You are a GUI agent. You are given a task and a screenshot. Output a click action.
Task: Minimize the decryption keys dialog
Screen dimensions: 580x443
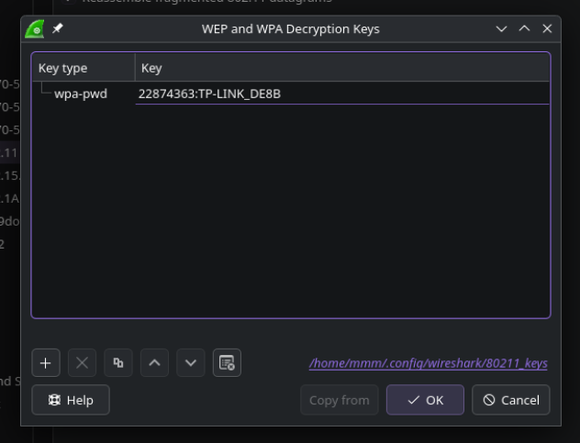[x=501, y=29]
